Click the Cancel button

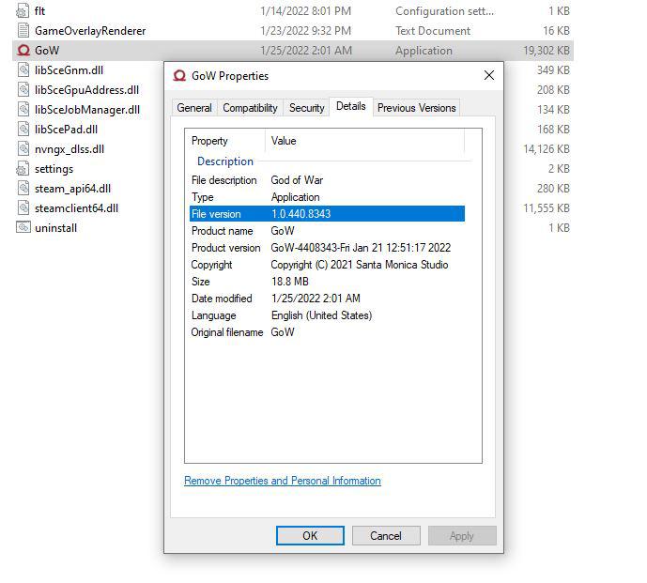pos(385,536)
